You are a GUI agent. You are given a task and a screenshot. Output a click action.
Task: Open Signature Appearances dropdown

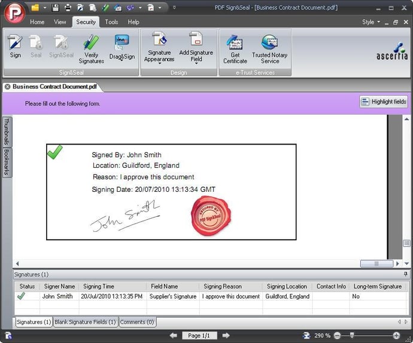(159, 48)
